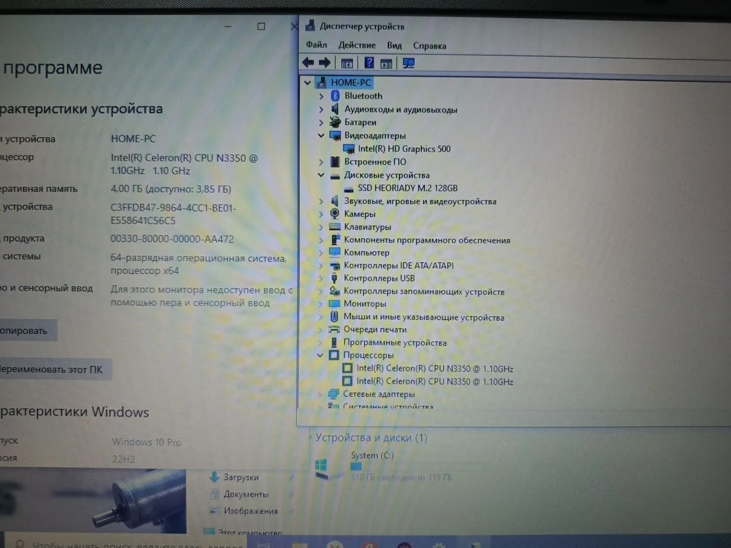Click the Процессоры category icon
The width and height of the screenshot is (731, 548).
pos(334,355)
